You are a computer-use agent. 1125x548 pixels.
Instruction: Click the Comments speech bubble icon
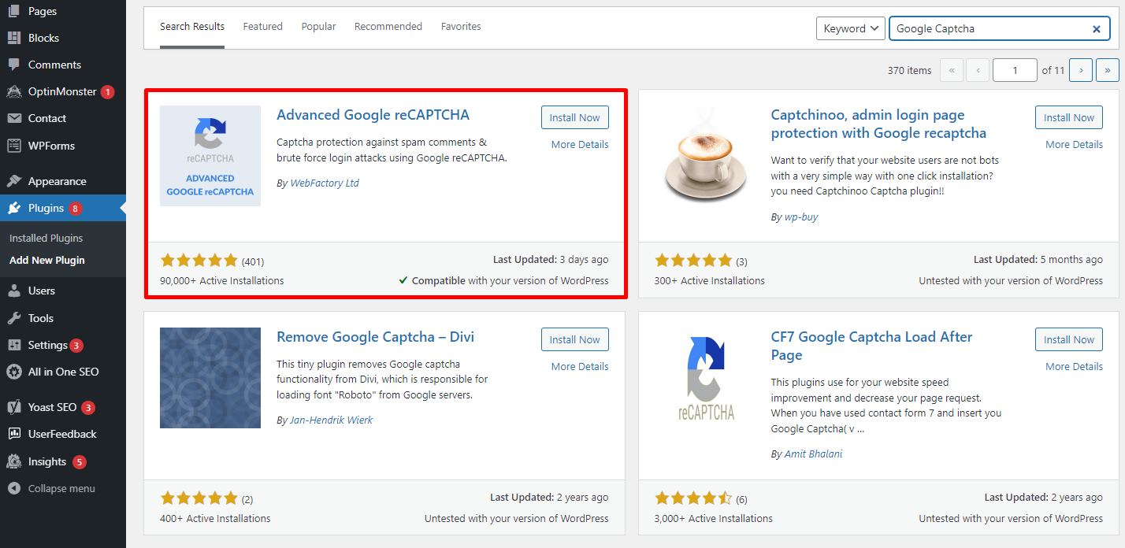pos(13,65)
